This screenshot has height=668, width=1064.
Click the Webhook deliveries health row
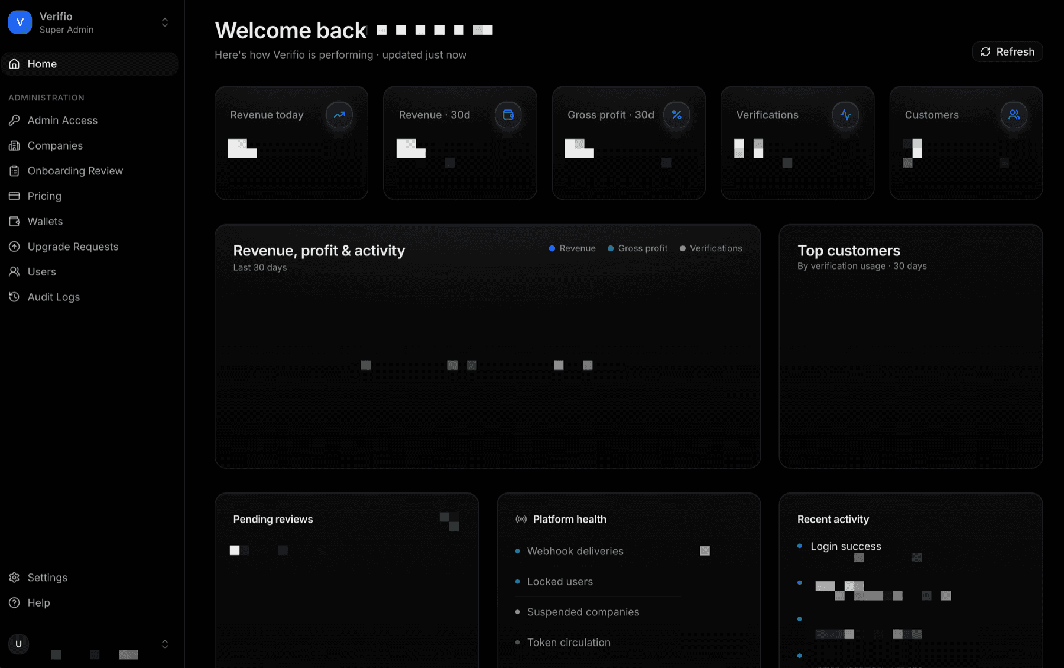click(x=628, y=551)
